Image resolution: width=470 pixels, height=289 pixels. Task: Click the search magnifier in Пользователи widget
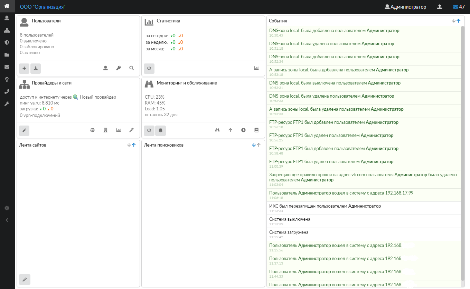(132, 68)
